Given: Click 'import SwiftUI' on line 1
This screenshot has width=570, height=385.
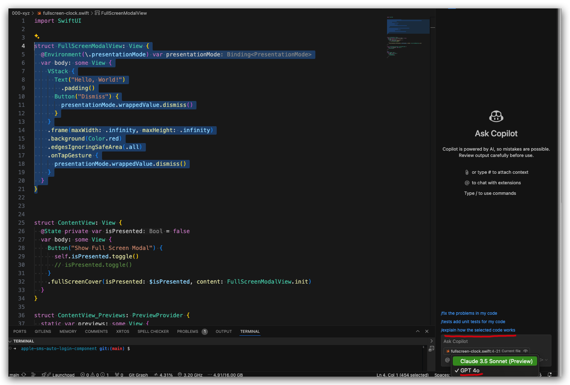Looking at the screenshot, I should point(58,21).
